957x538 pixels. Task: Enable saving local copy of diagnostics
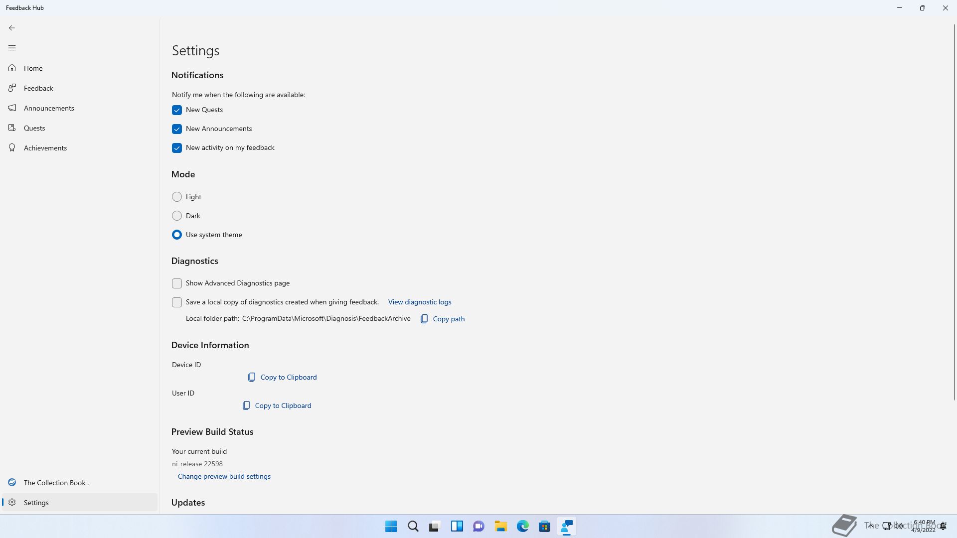(x=177, y=302)
